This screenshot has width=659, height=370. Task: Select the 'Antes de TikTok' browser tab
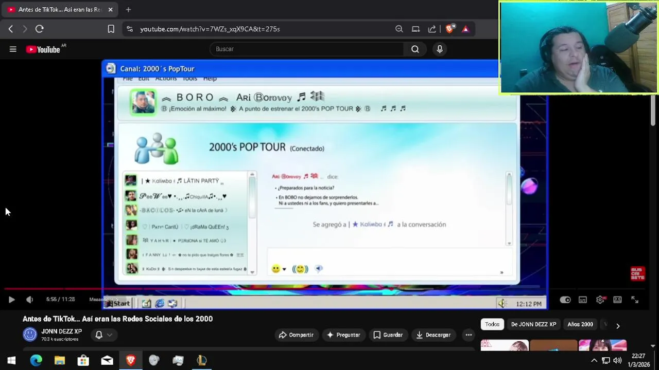pyautogui.click(x=60, y=9)
